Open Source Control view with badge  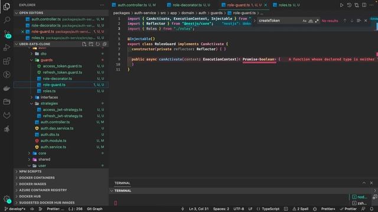[x=6, y=34]
